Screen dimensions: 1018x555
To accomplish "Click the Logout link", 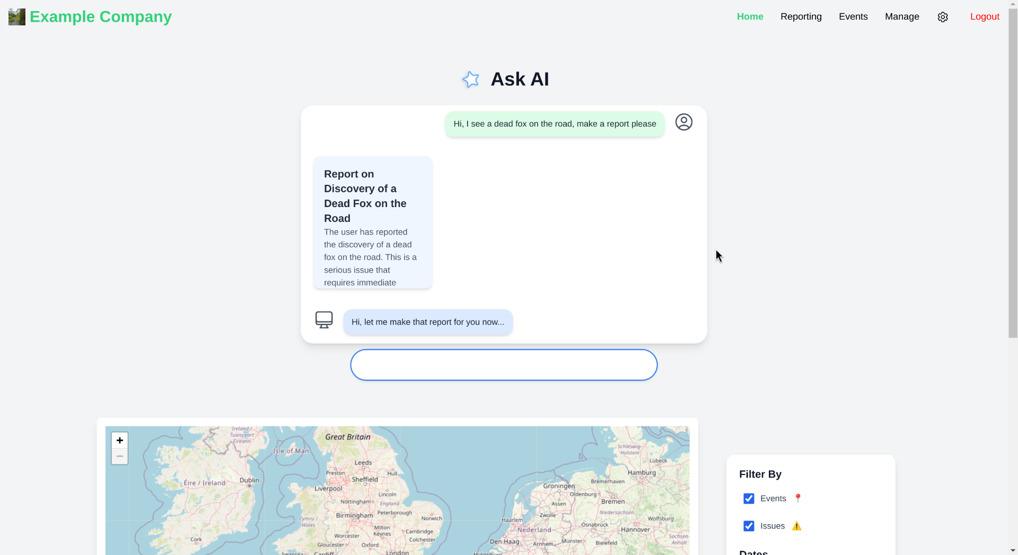I will click(x=985, y=16).
